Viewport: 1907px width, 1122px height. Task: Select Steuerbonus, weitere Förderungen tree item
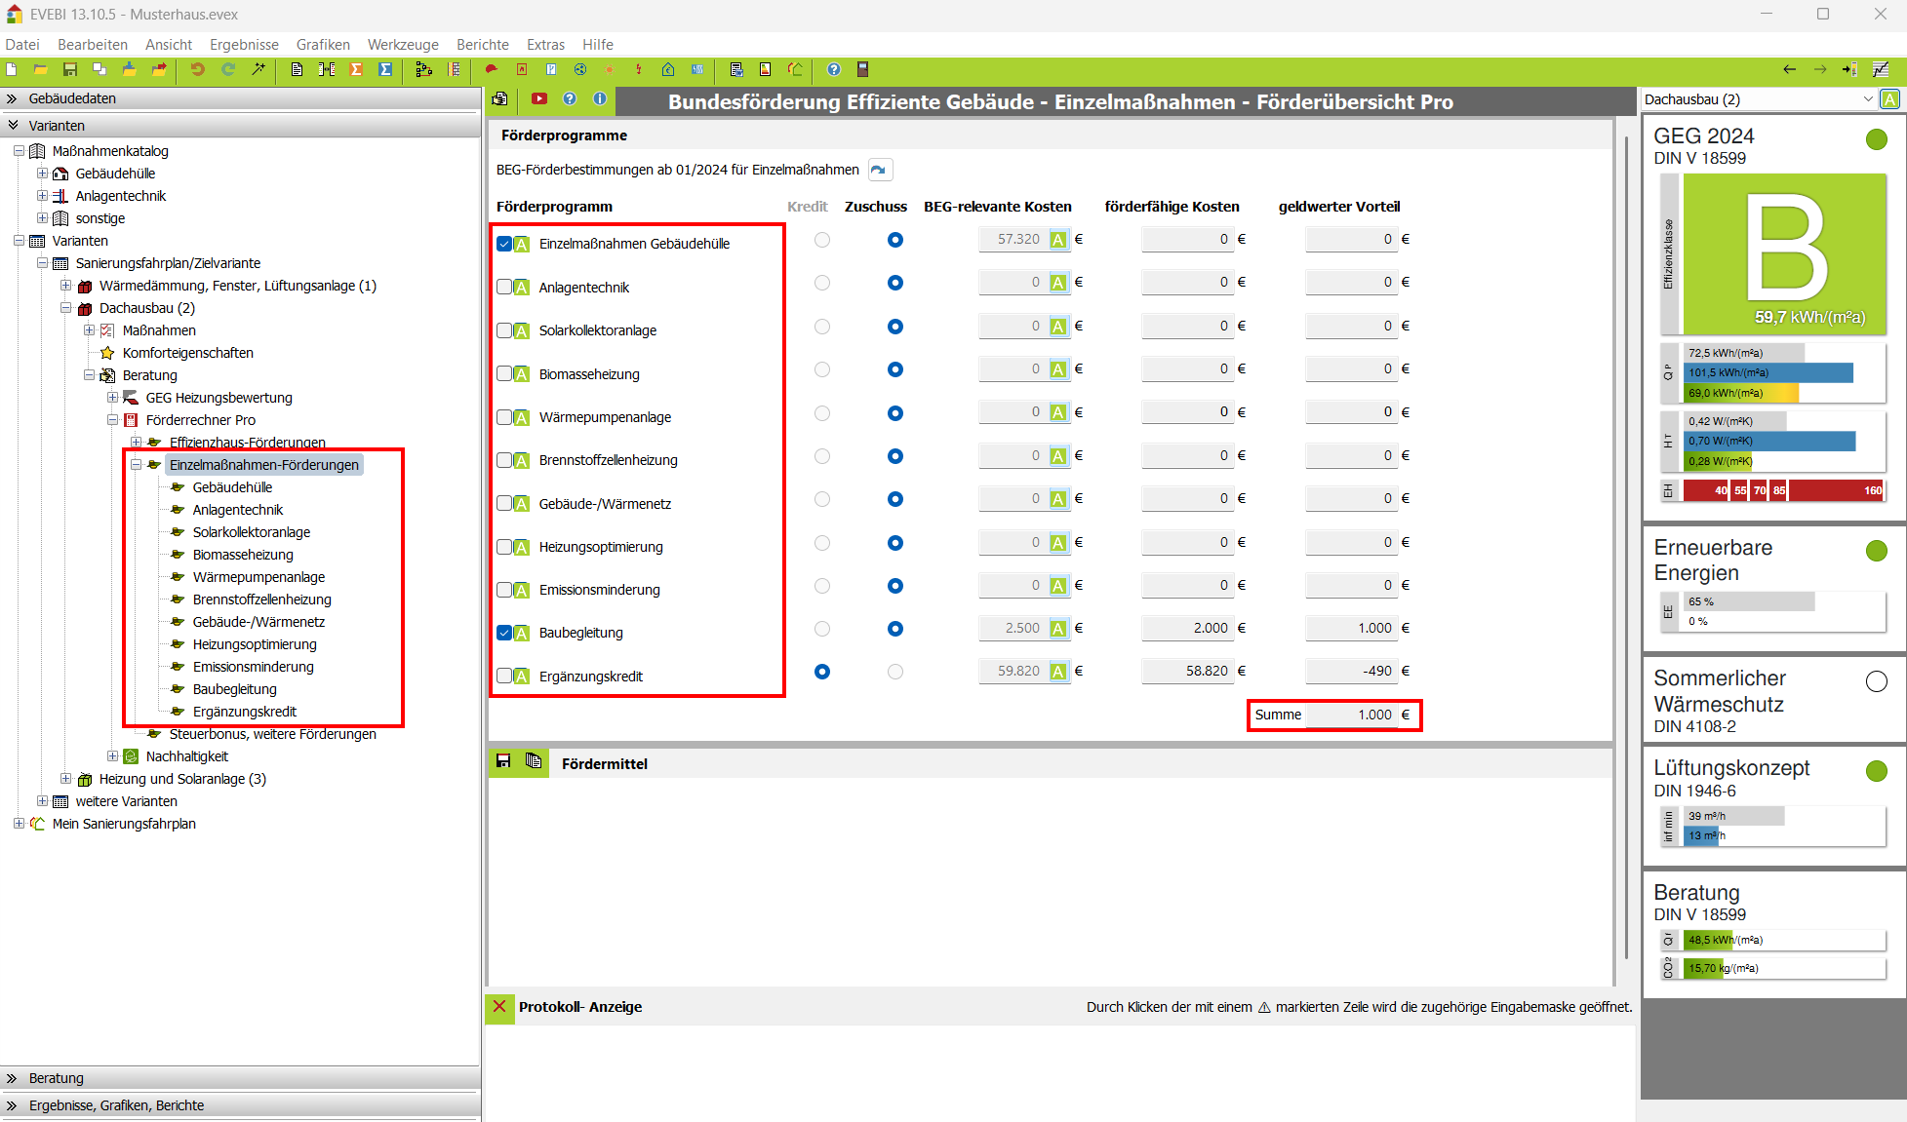(272, 734)
